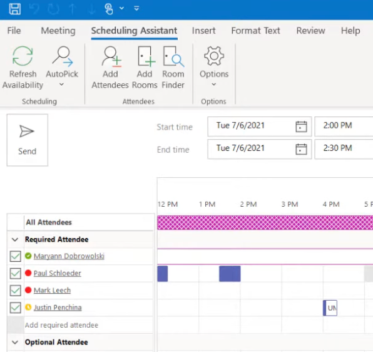Click the Next Item down arrow
Screen dimensions: 373x352
tap(91, 9)
